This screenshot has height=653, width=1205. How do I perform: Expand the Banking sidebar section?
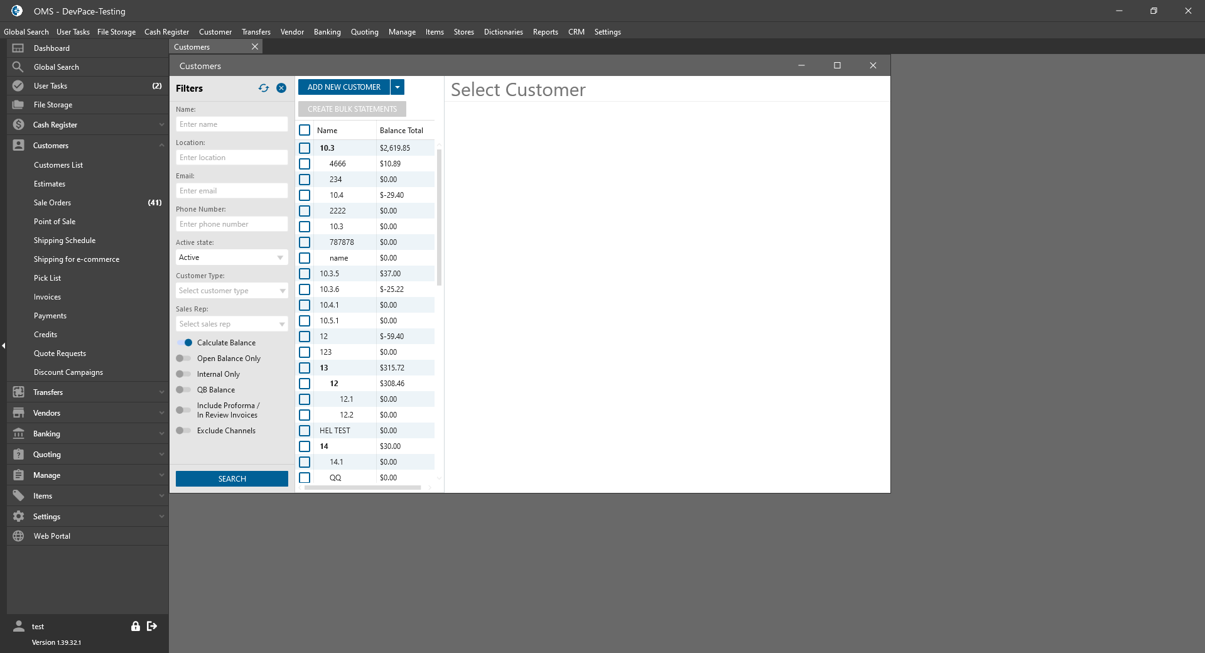(x=161, y=434)
